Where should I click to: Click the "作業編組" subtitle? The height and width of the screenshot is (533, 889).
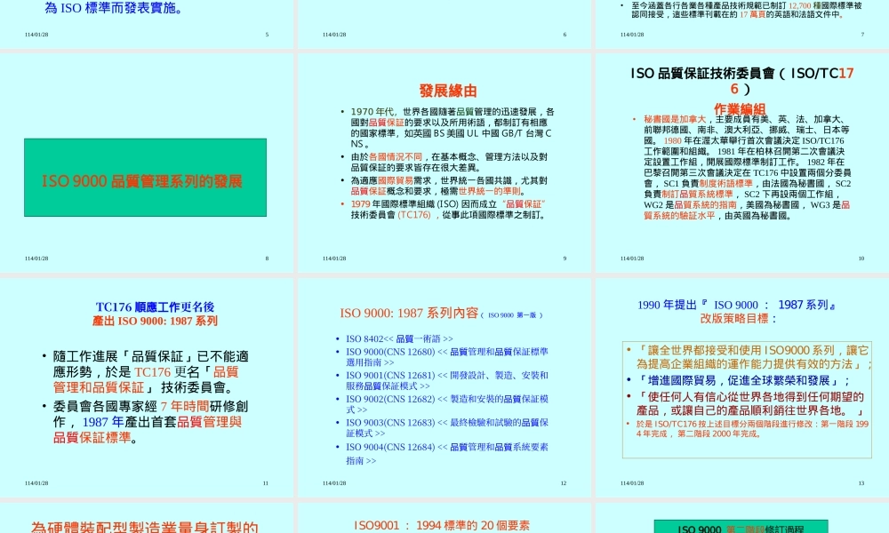740,108
